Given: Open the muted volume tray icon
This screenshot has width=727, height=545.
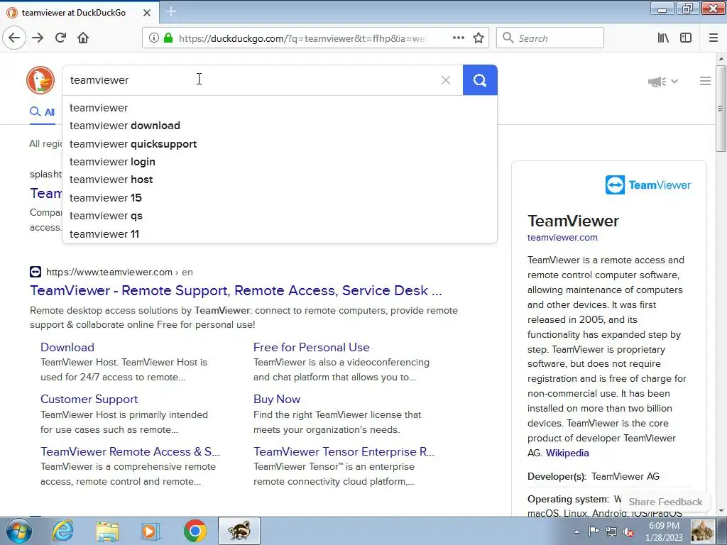Looking at the screenshot, I should pos(628,532).
